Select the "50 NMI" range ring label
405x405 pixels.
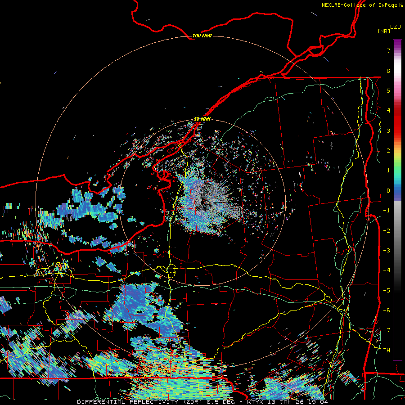click(202, 119)
